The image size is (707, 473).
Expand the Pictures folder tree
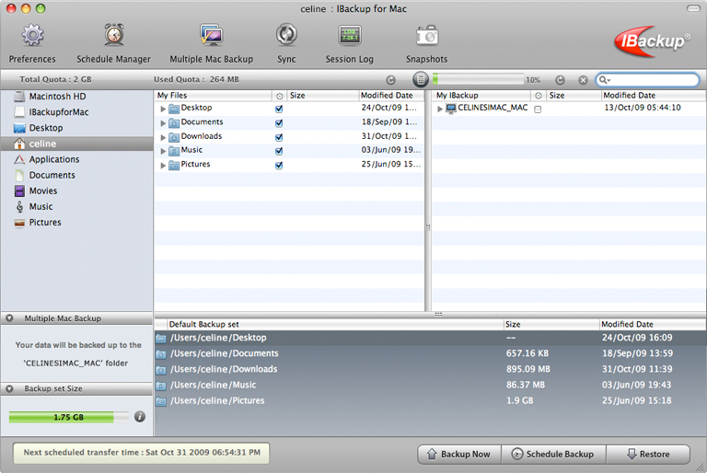163,166
